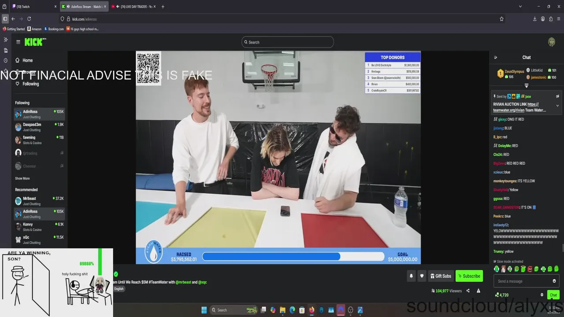Viewport: 564px width, 317px height.
Task: Open the Kick hamburger menu
Action: (x=18, y=42)
